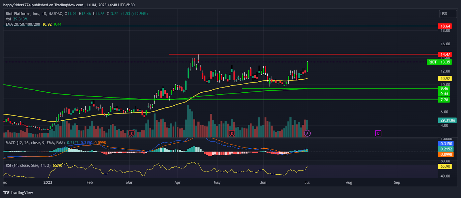The height and width of the screenshot is (198, 461).
Task: Click the RSI (14, close, SMA) legend
Action: coord(28,165)
